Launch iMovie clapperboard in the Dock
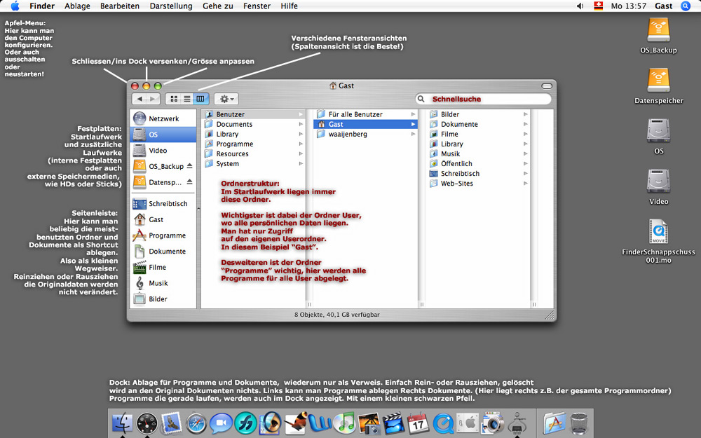Image resolution: width=701 pixels, height=438 pixels. [x=394, y=423]
